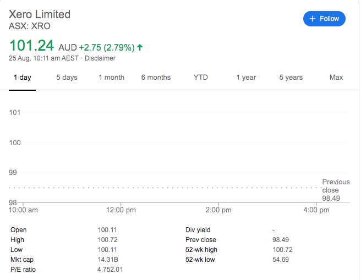Screen dimensions: 361x280
Task: Open the 6 months tab
Action: 156,78
